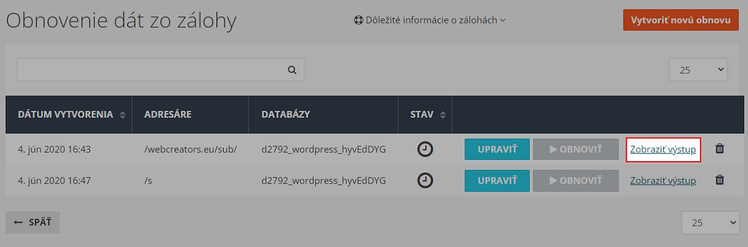
Task: Click Vytvoriť novú obnovu button
Action: [x=680, y=20]
